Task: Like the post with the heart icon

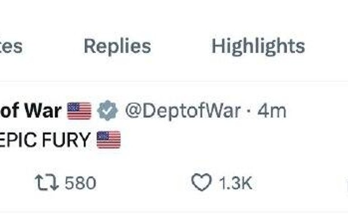Action: pos(201,183)
